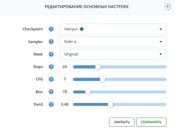
Task: Click the DenS value 0.40
Action: [x=65, y=104]
